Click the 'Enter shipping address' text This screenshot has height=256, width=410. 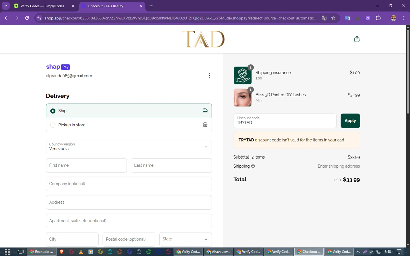pos(339,166)
